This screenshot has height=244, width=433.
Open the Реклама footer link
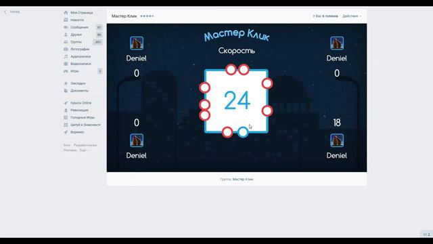coord(70,150)
